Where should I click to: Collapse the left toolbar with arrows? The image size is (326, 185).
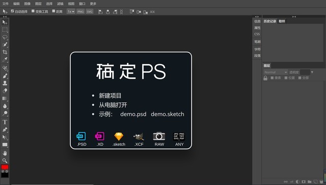(x=5, y=17)
